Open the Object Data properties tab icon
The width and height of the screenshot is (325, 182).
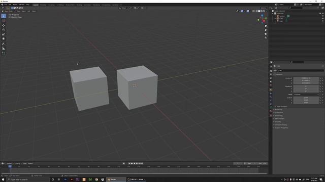271,108
